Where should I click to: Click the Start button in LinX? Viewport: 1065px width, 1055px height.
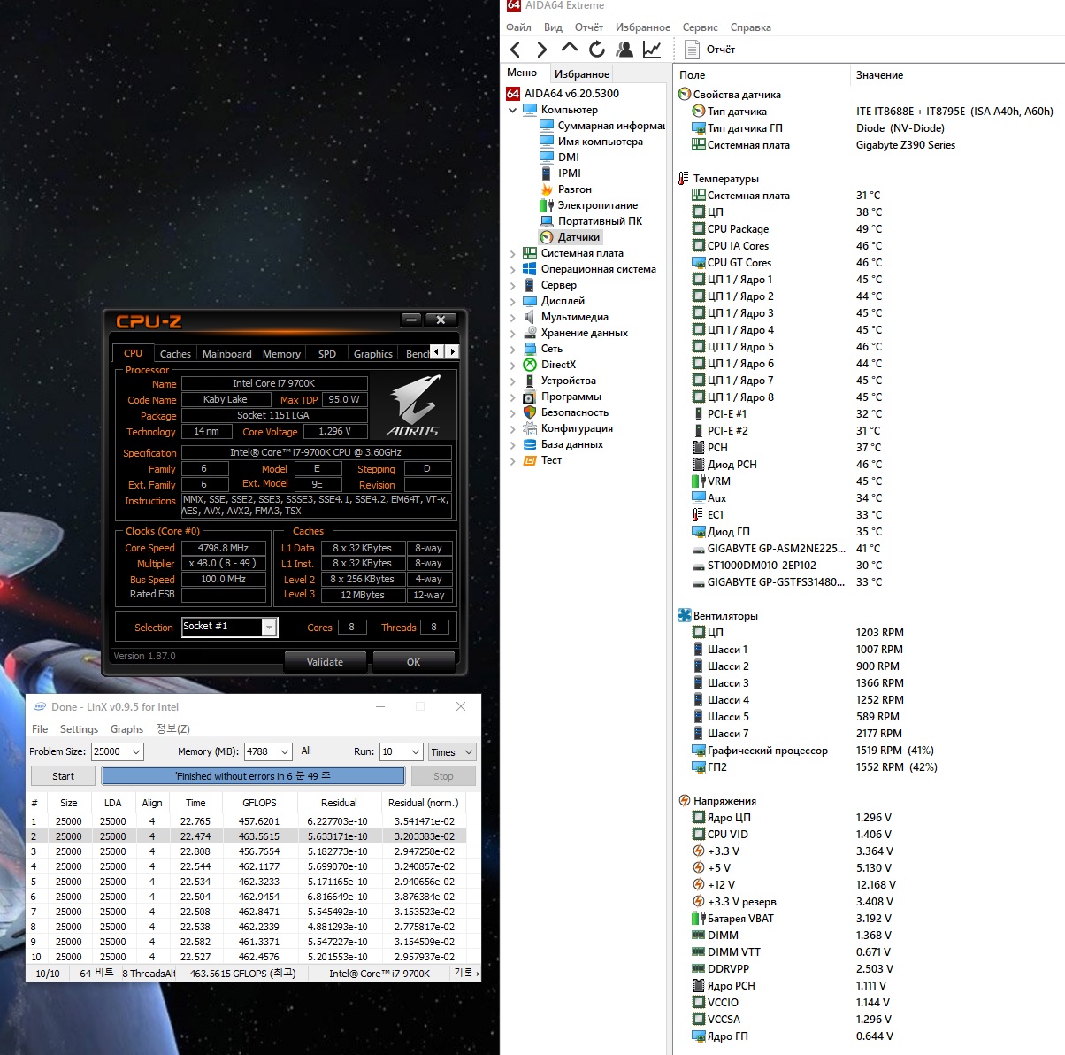pos(64,776)
